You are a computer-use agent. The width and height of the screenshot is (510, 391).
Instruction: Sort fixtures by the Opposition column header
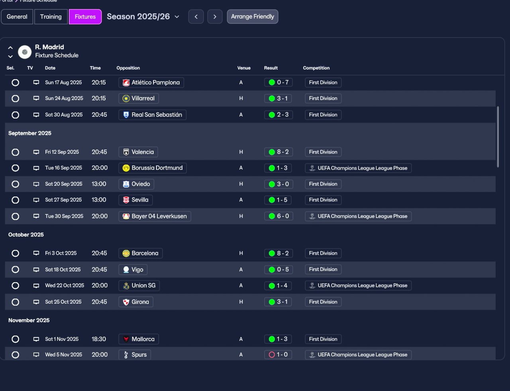point(128,68)
